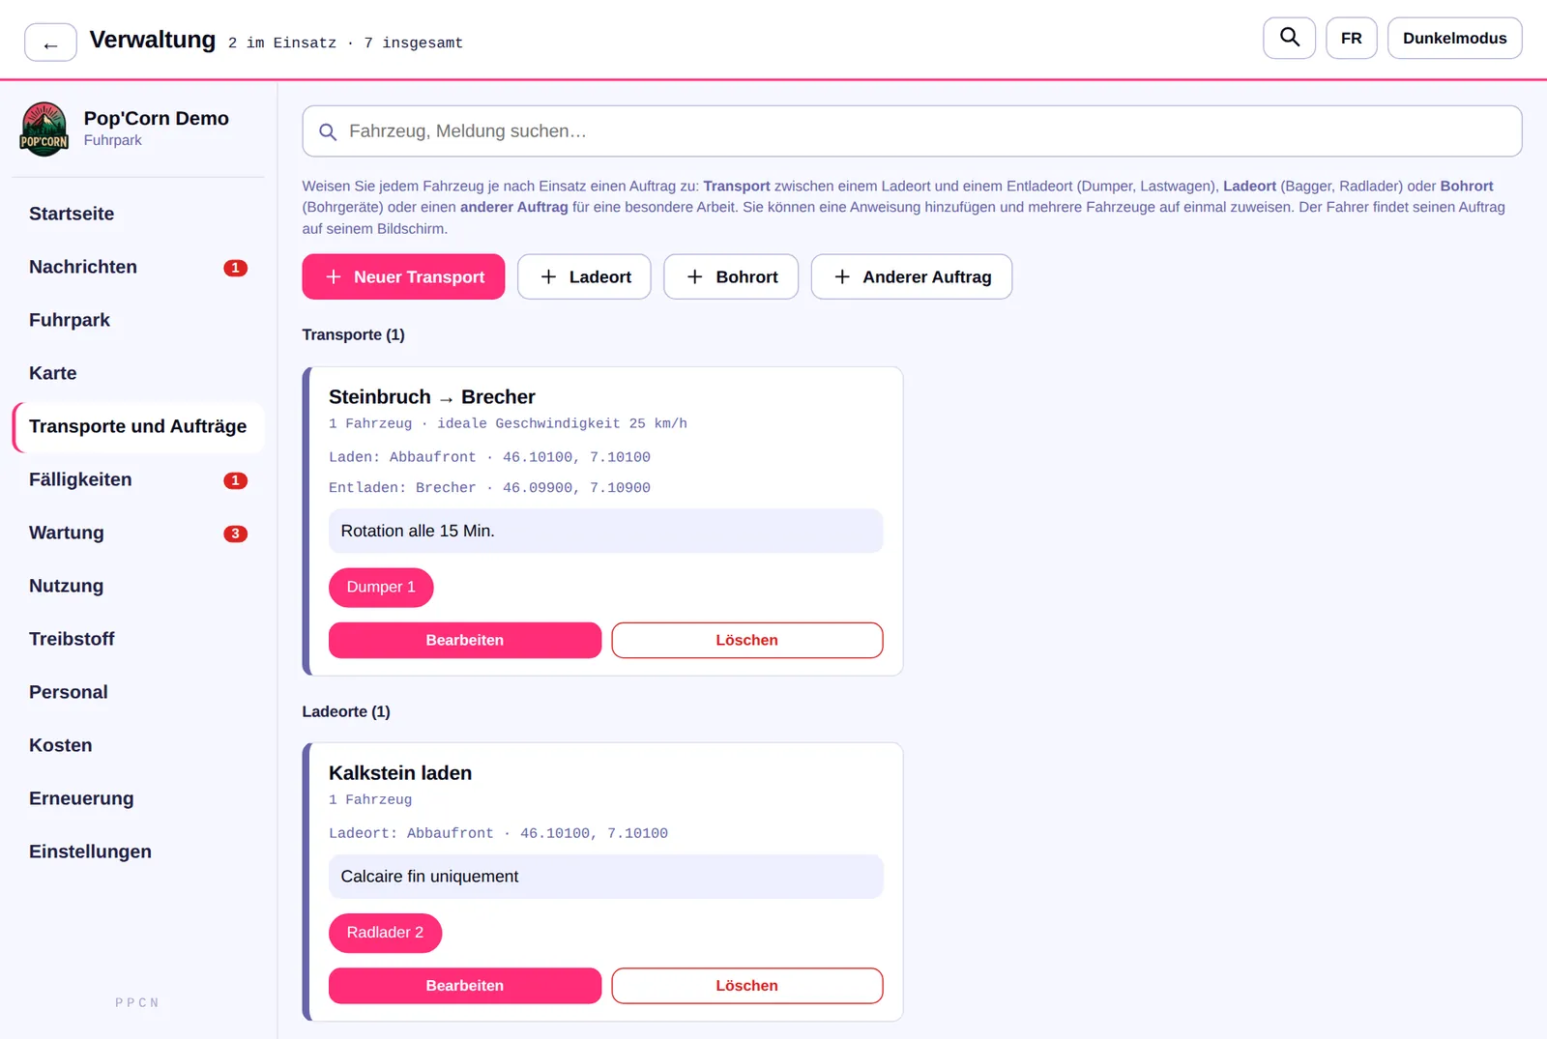Create a Neuer Transport
This screenshot has height=1039, width=1547.
point(403,276)
